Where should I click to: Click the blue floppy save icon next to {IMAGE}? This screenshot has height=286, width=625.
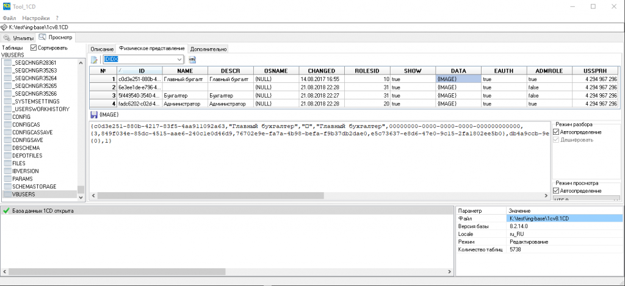(x=94, y=114)
